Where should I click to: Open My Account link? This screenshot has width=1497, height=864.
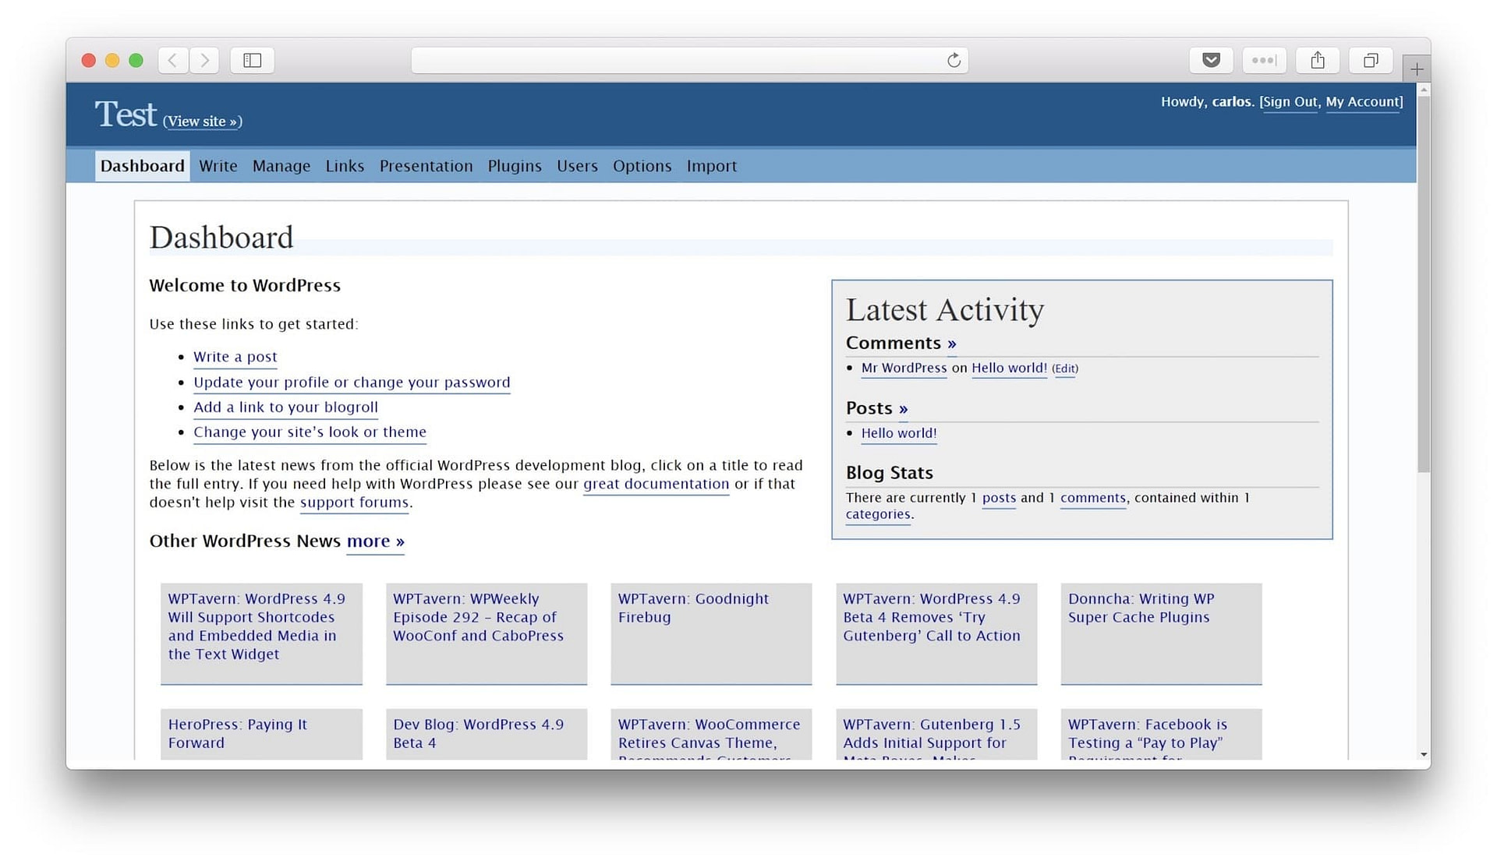[1362, 102]
